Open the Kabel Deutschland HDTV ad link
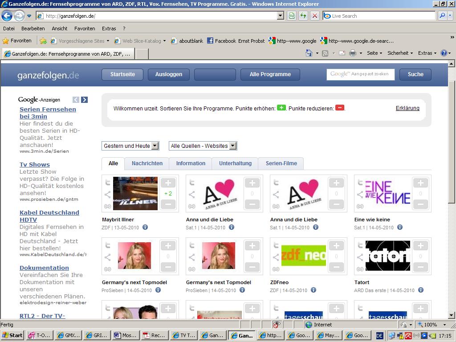 [49, 216]
